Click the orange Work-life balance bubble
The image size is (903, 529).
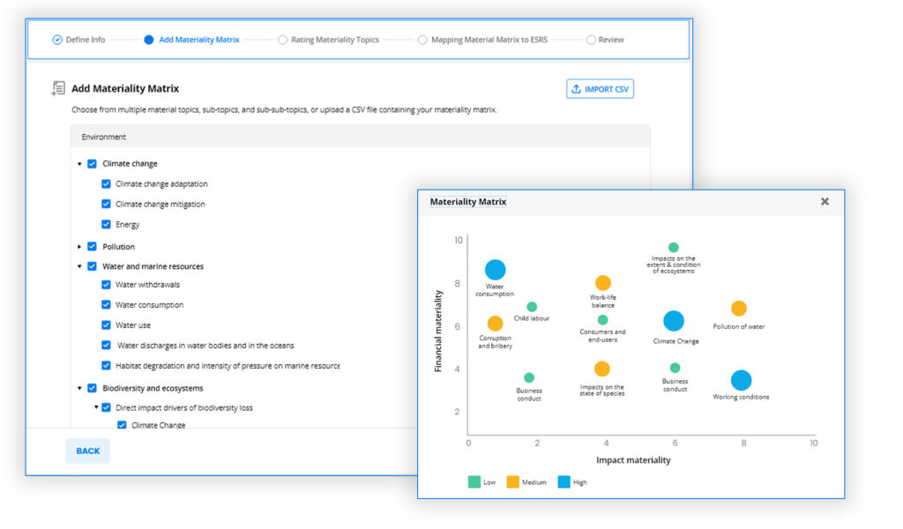[603, 283]
